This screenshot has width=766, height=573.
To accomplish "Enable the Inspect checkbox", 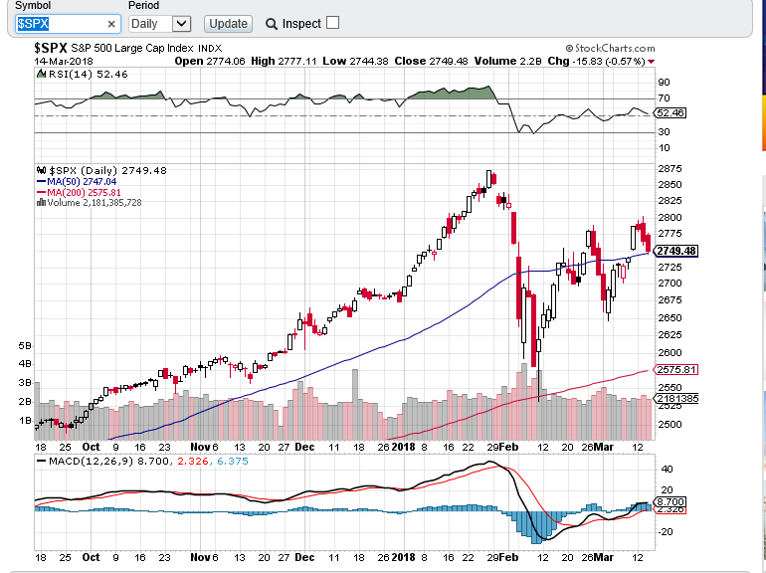I will (332, 23).
